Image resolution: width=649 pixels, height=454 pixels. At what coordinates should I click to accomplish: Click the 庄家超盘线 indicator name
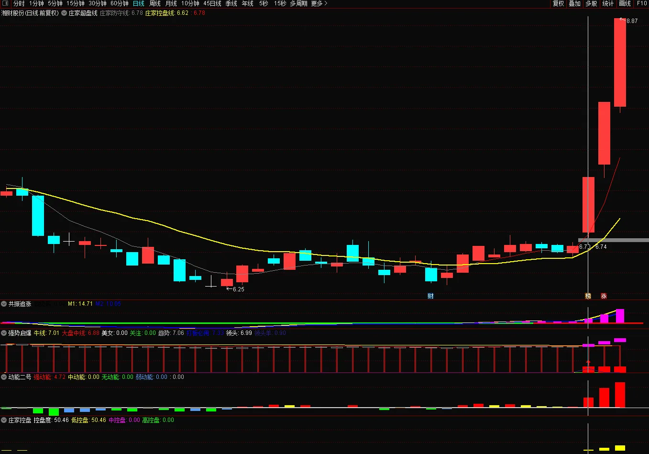pos(83,13)
